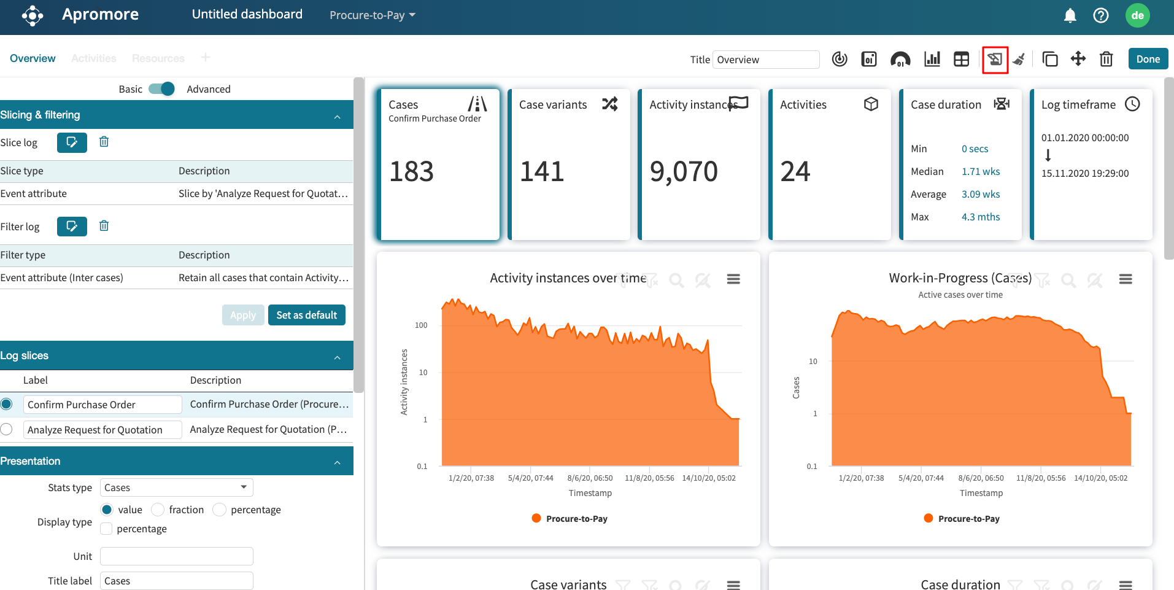Image resolution: width=1174 pixels, height=590 pixels.
Task: Switch to the Activities tab
Action: pyautogui.click(x=93, y=58)
